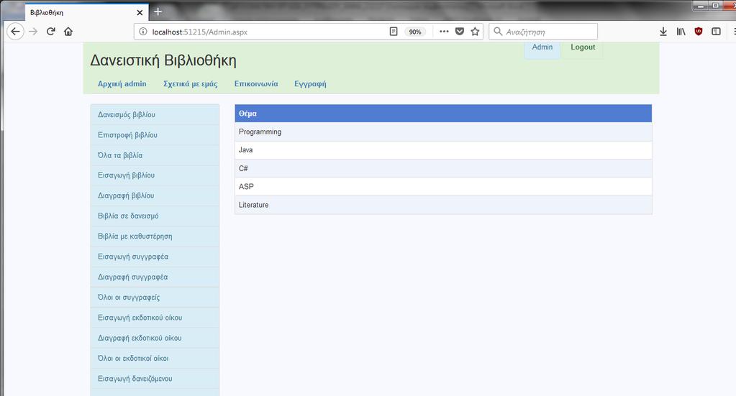Screen dimensions: 736x396
Task: Open Εισαγωγή εκδοτικού οίκου sidebar entry
Action: [x=155, y=318]
